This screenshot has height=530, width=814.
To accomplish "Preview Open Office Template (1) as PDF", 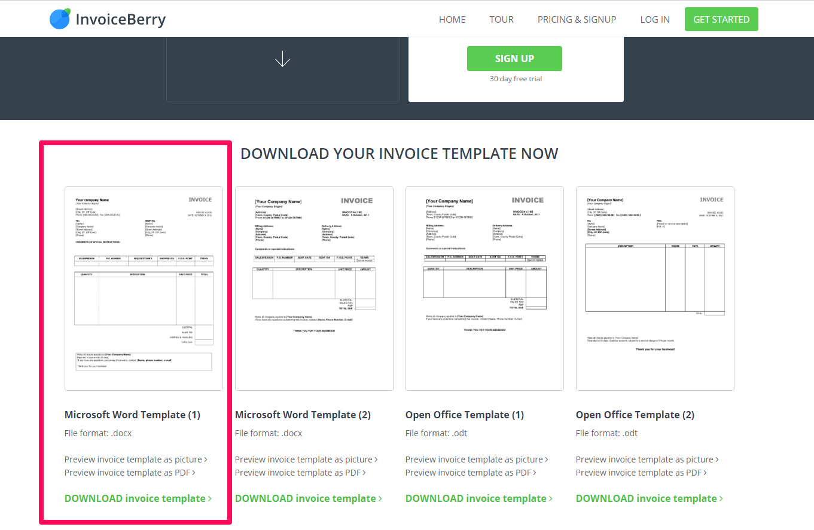I will click(x=471, y=473).
